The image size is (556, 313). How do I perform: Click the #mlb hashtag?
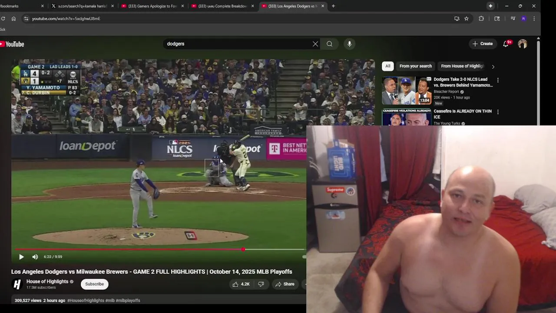tap(110, 301)
